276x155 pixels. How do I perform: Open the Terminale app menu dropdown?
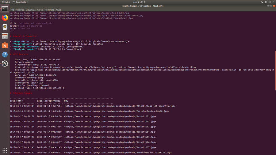click(x=21, y=2)
